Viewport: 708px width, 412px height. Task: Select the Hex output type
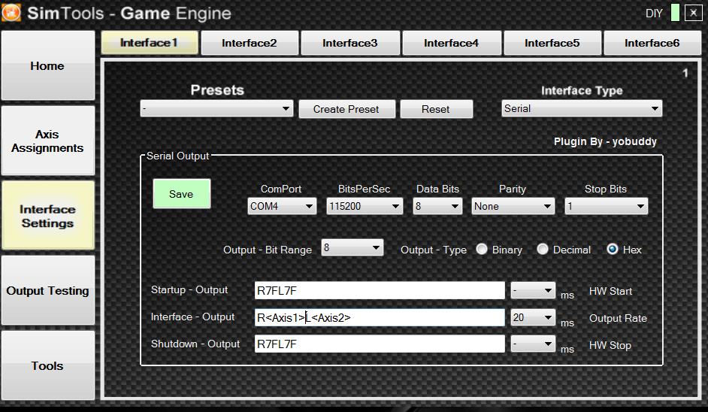point(613,250)
